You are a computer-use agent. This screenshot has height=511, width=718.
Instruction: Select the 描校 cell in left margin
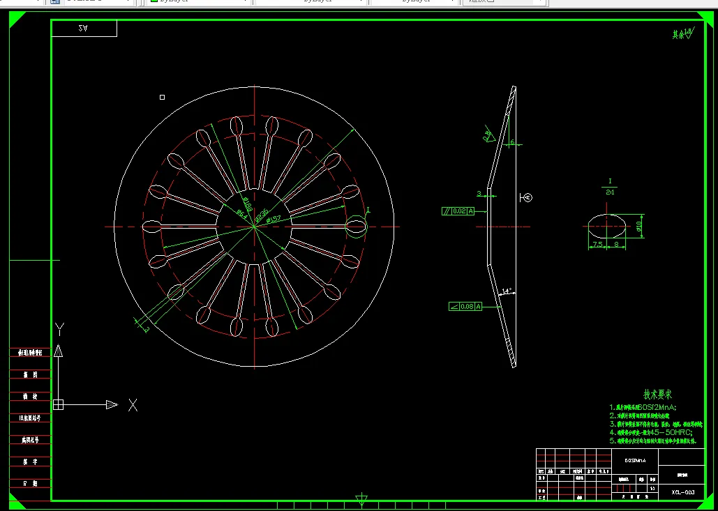(31, 396)
